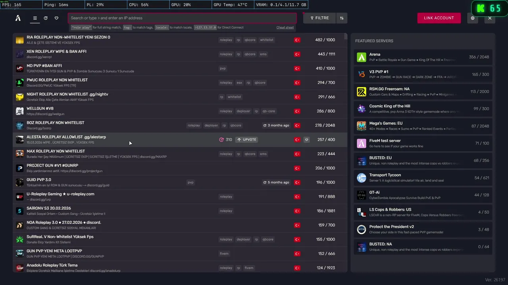Toggle sort order arrows button
The image size is (508, 285).
click(x=342, y=18)
